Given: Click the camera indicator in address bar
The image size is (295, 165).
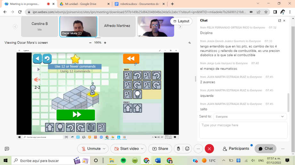Looking at the screenshot, I should click(x=251, y=12).
